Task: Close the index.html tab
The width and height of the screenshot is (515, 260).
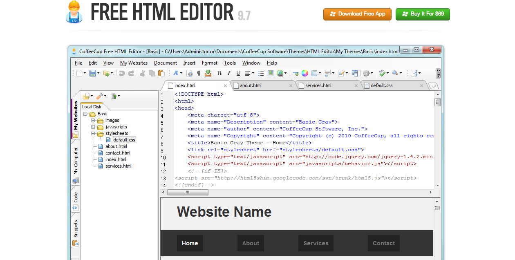Action: coord(225,86)
